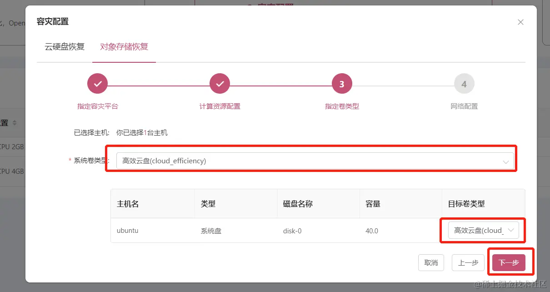Select the 对象存储恢复 tab
The width and height of the screenshot is (550, 292).
[124, 46]
